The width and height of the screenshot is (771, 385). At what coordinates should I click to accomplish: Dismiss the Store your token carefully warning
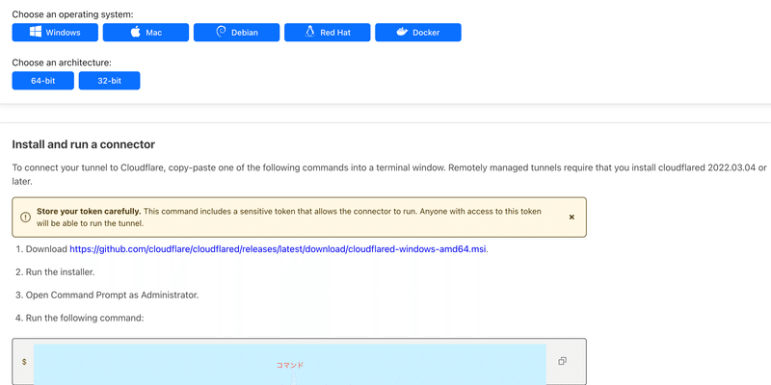(572, 218)
